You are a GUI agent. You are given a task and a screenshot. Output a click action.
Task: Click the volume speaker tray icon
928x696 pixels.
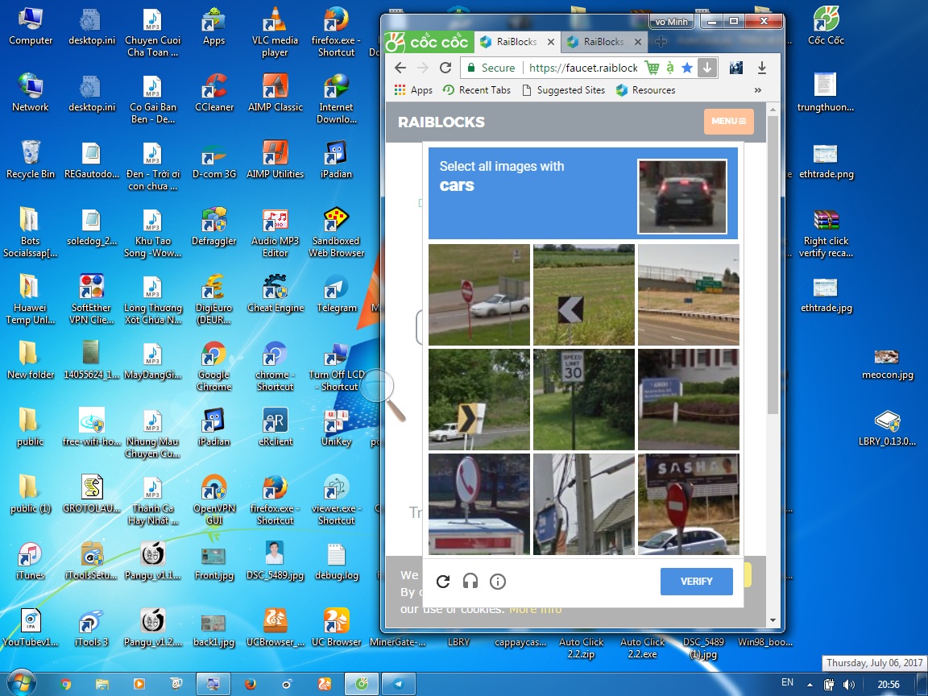pos(849,684)
